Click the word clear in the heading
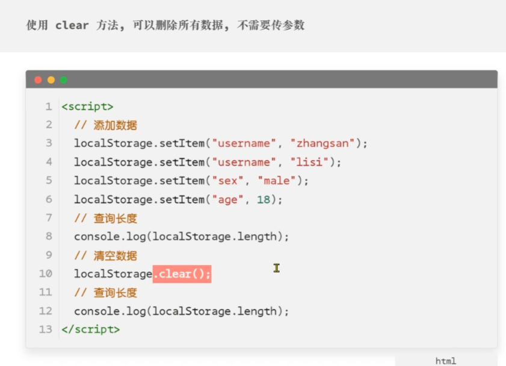 [72, 25]
